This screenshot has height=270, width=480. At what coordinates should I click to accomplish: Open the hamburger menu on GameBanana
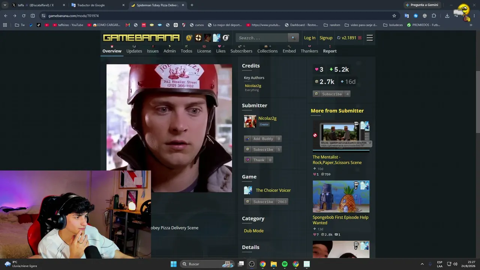click(370, 38)
